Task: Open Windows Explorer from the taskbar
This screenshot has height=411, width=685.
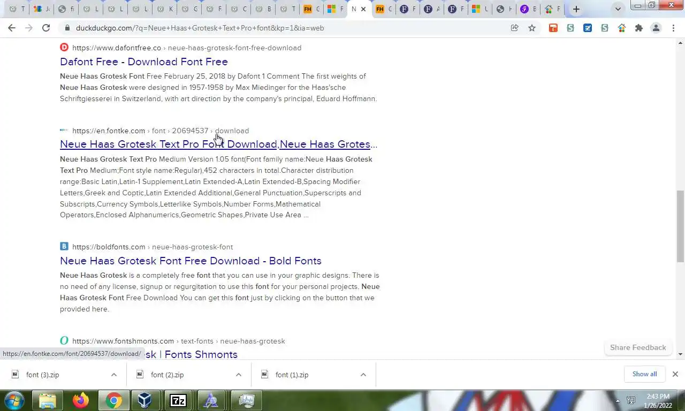Action: 48,400
